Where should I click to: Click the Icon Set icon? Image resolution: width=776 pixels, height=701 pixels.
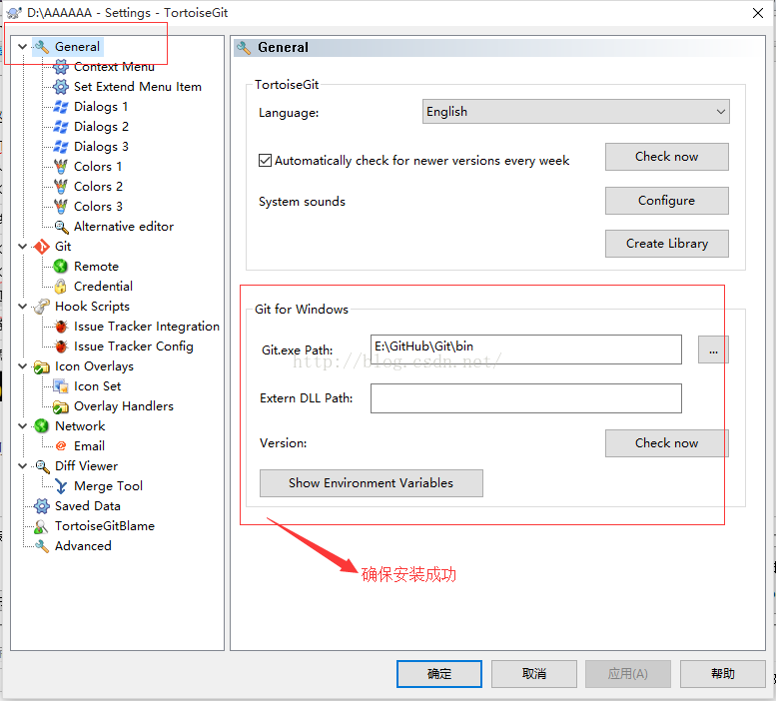coord(60,385)
